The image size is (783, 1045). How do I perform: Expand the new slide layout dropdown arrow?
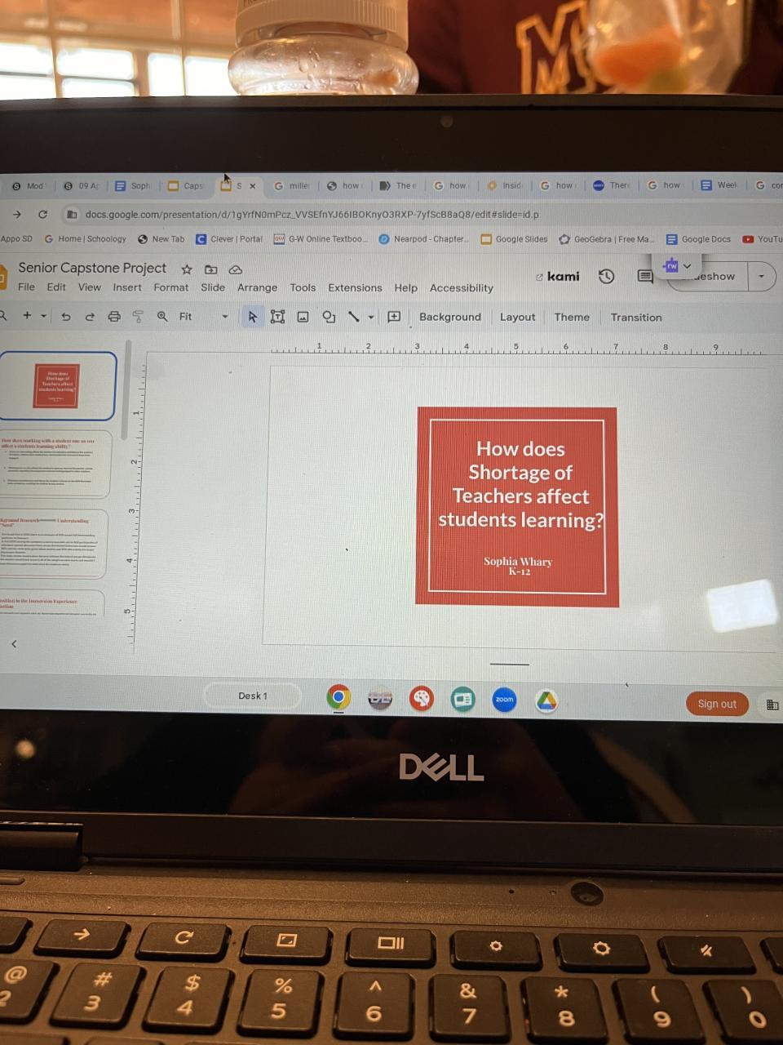coord(44,315)
